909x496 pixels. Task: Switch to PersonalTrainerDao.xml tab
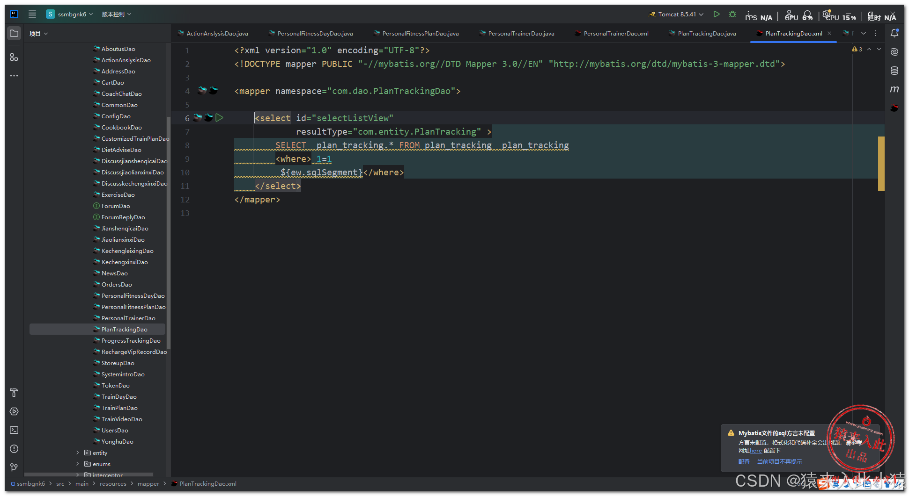[x=612, y=33]
